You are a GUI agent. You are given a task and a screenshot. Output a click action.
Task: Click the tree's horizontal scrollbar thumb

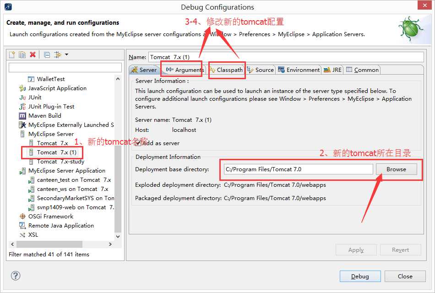(49, 244)
